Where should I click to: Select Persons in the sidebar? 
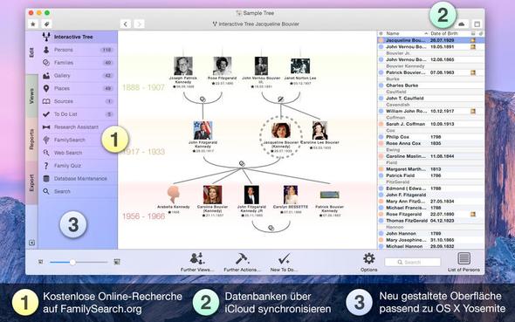[79, 50]
